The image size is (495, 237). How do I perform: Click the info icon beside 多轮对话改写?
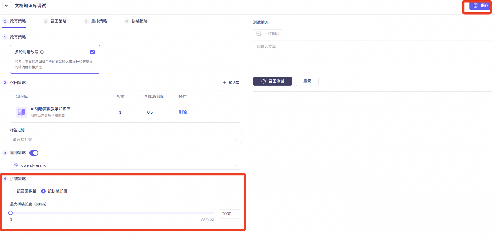coord(42,52)
